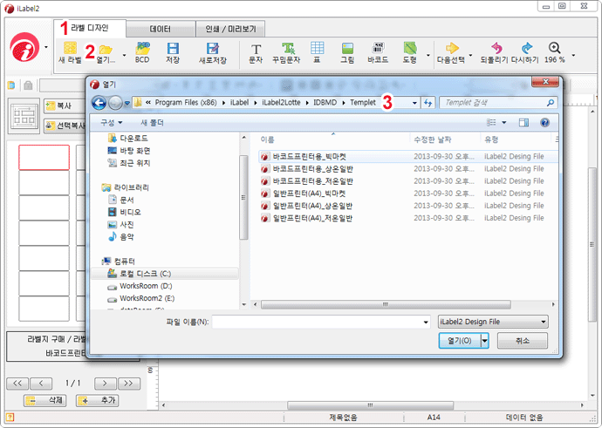
Task: Switch to the 라벨 디자인 tab
Action: pyautogui.click(x=90, y=29)
